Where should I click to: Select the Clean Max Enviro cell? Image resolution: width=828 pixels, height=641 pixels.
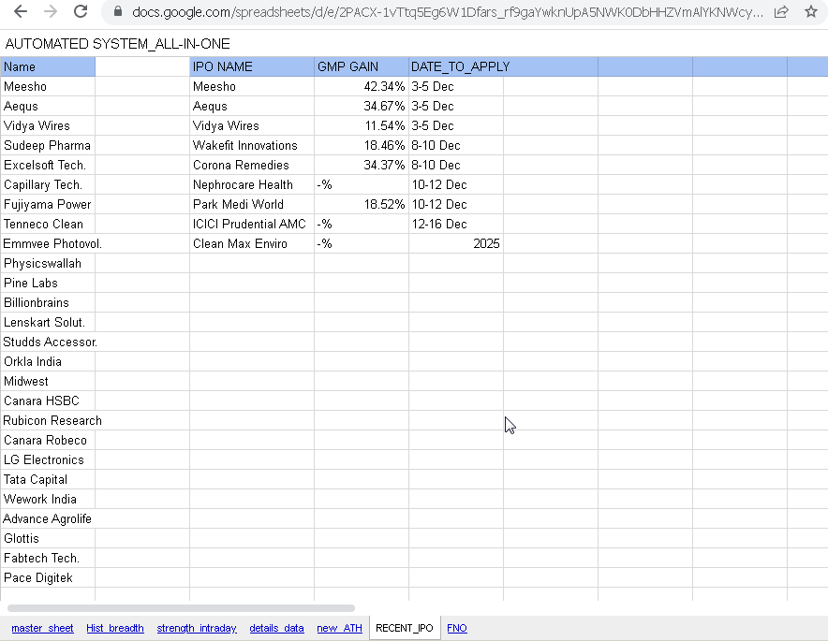coord(252,243)
